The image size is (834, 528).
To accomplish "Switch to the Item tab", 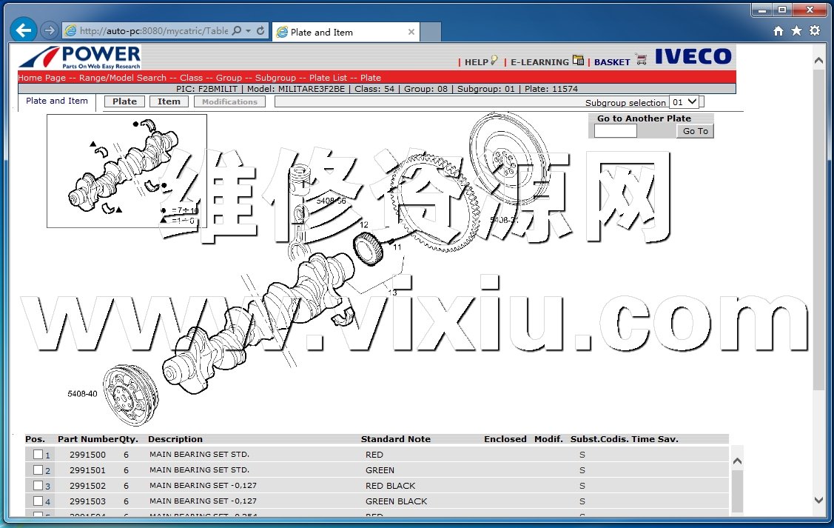I will [169, 101].
